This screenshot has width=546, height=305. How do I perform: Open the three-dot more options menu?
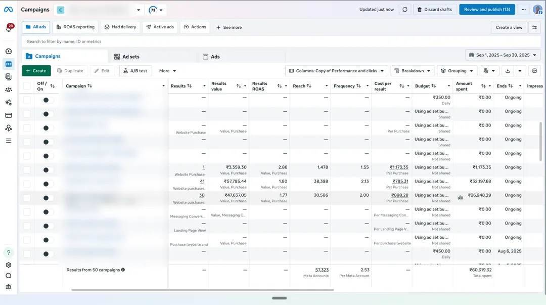(523, 10)
